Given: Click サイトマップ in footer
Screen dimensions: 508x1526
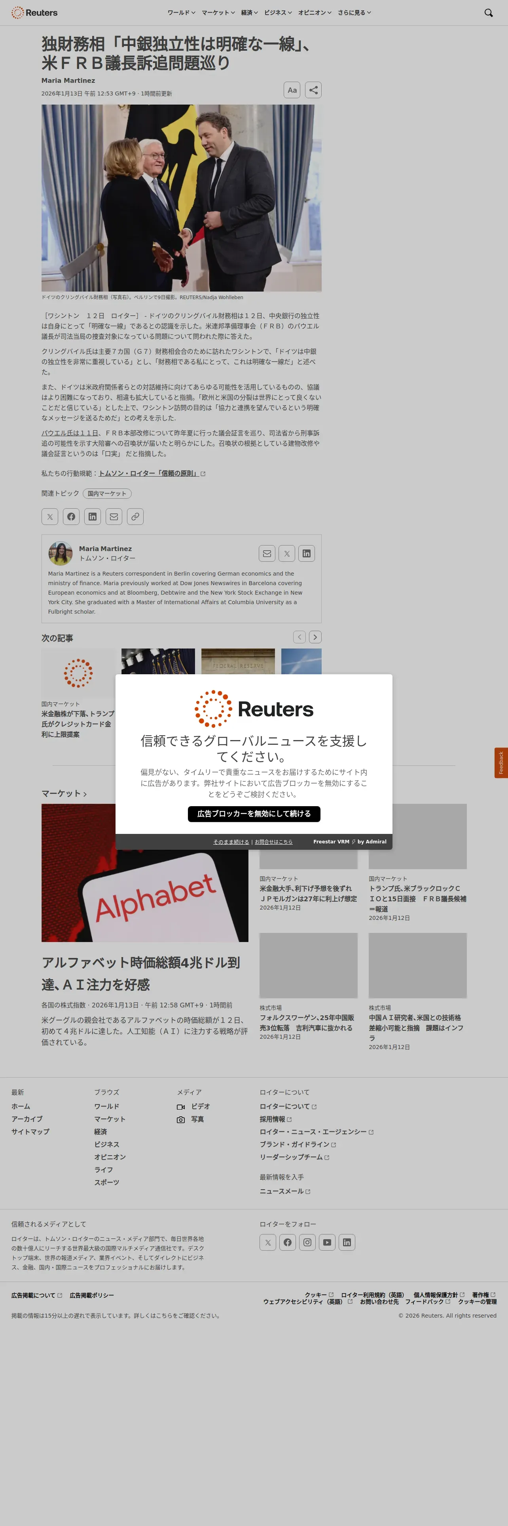Looking at the screenshot, I should tap(30, 1132).
